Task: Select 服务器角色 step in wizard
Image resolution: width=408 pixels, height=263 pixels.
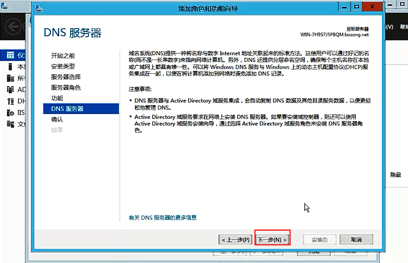Action: click(x=66, y=88)
